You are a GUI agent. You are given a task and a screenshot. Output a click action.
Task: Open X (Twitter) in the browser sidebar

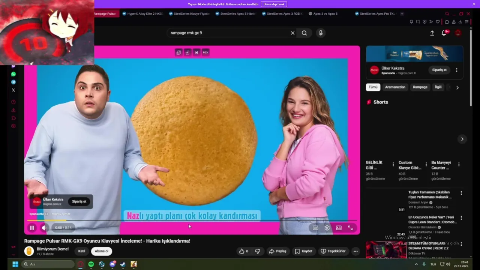coord(13,90)
